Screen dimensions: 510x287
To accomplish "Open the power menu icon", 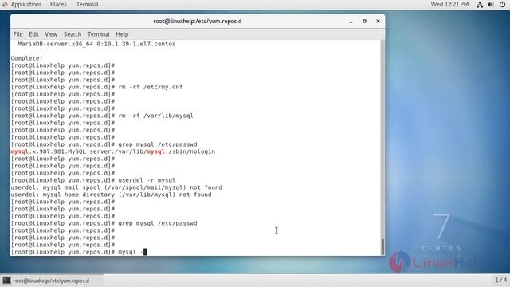I will (502, 5).
